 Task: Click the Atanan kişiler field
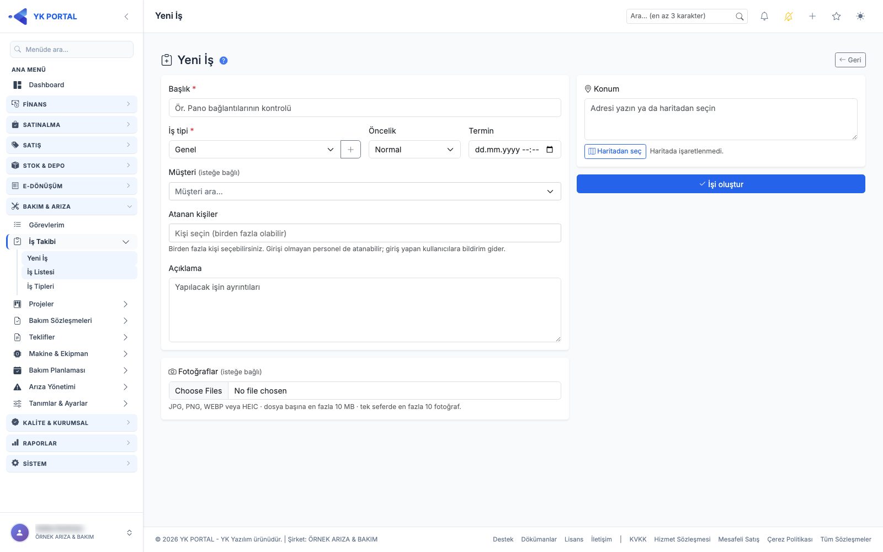point(365,233)
